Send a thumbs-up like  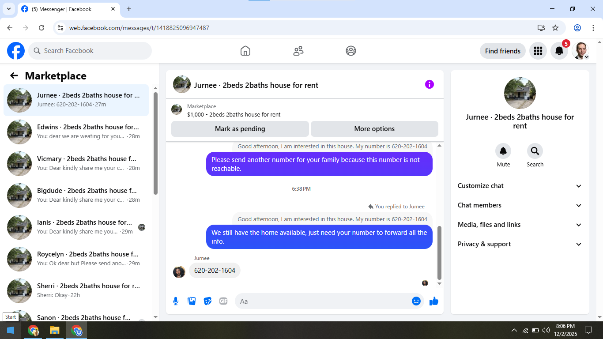[434, 301]
